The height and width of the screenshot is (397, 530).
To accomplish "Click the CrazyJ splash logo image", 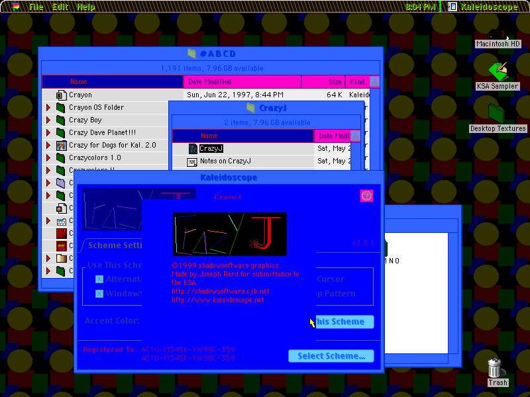I will pos(230,234).
